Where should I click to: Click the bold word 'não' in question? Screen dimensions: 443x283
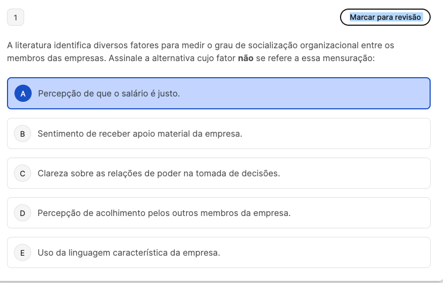click(246, 58)
